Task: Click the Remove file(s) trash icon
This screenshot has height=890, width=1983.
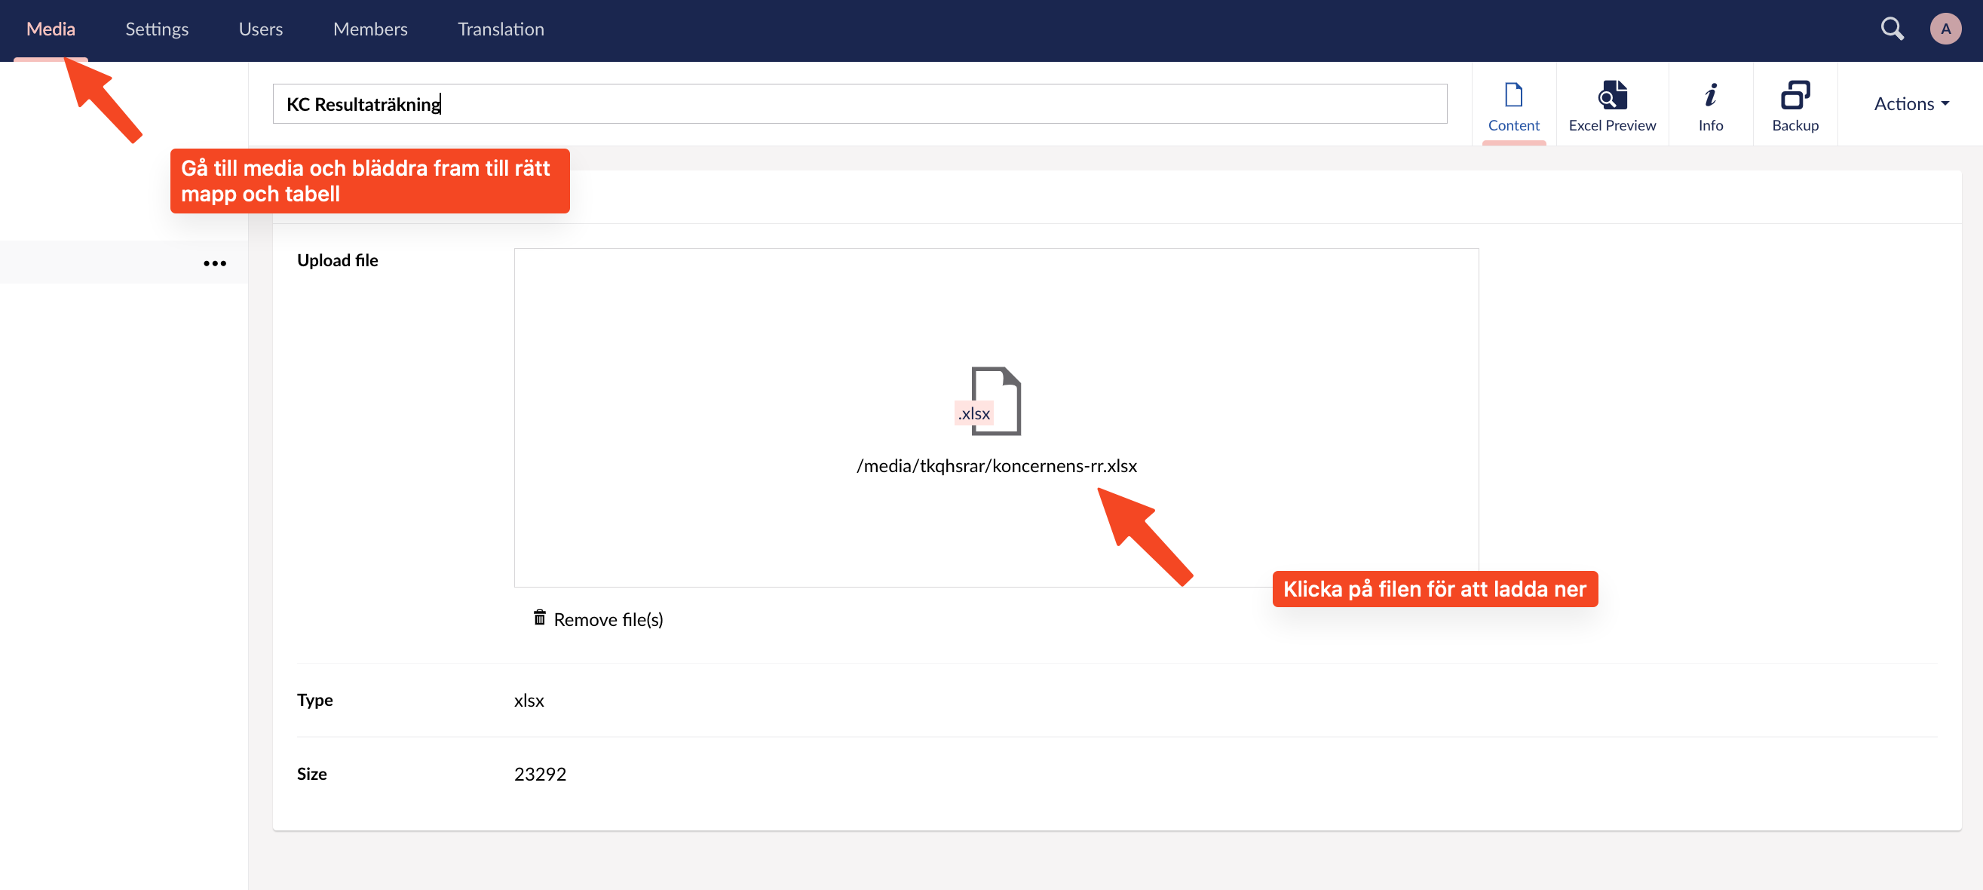Action: click(x=540, y=618)
